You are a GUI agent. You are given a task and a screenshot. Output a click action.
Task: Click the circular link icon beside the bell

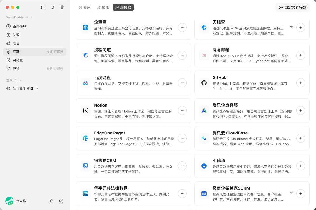(x=61, y=201)
